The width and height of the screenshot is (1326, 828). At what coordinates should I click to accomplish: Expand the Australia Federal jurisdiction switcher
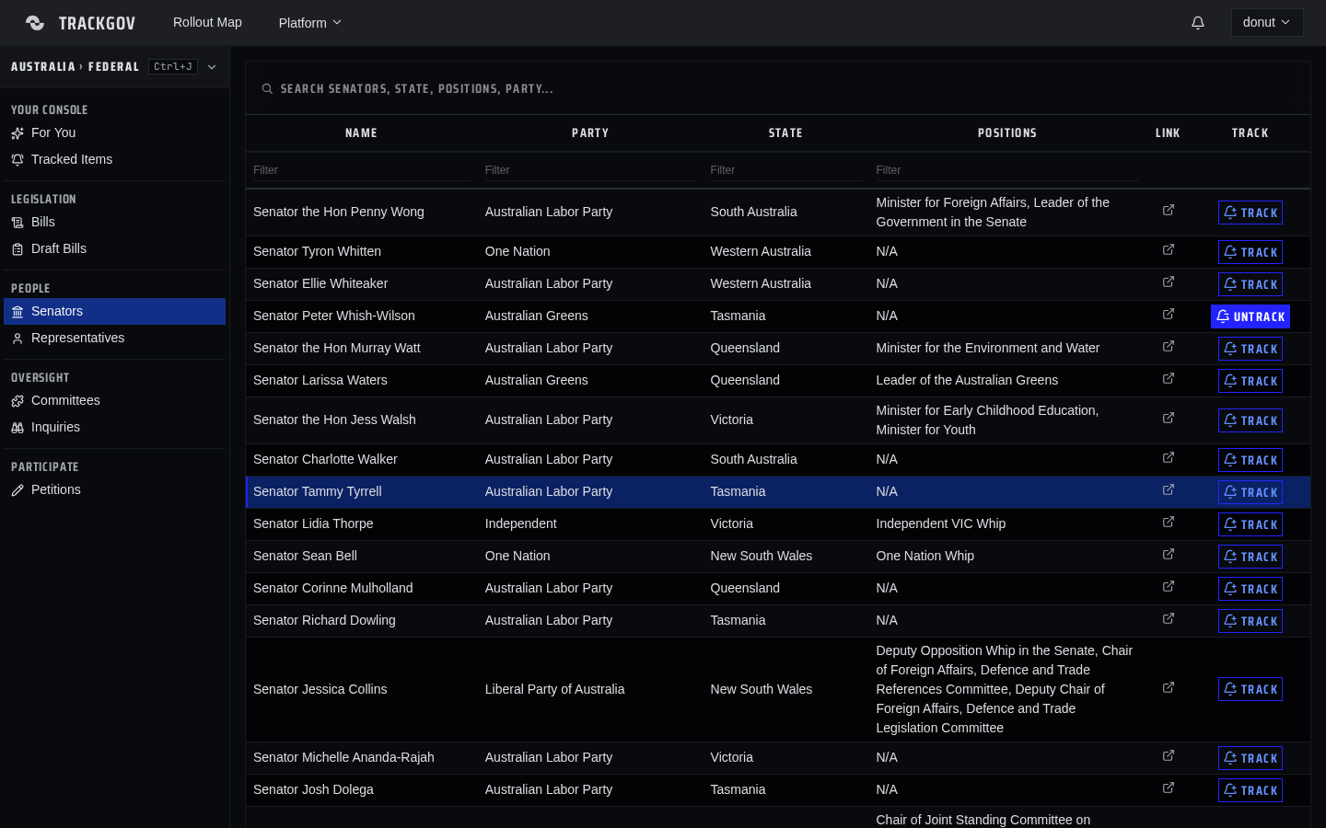114,67
